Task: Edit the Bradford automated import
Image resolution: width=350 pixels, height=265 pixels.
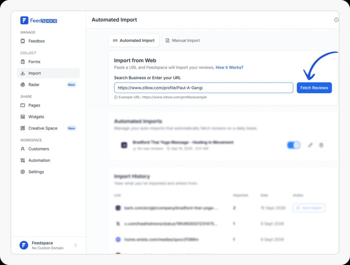Action: click(310, 145)
